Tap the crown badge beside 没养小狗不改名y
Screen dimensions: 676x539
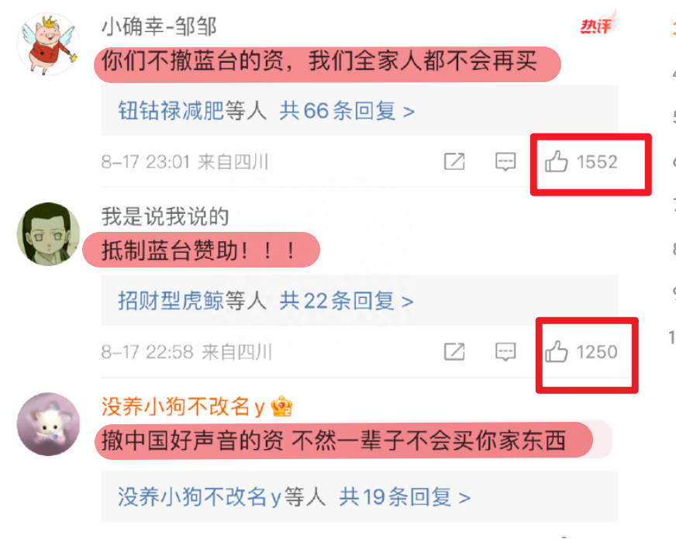click(x=281, y=406)
